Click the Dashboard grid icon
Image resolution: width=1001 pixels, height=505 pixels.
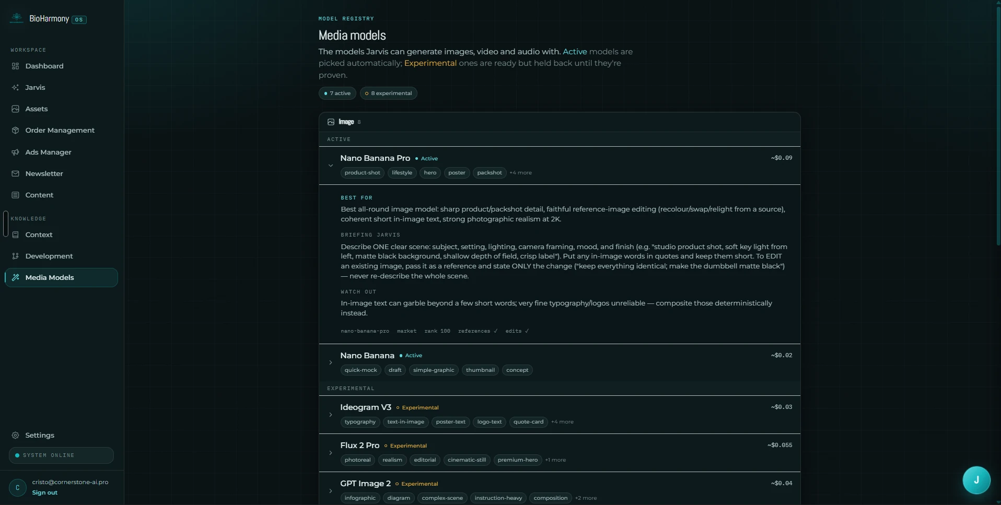point(15,66)
